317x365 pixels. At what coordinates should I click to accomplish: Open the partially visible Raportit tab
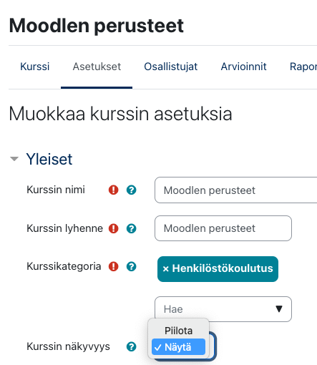click(x=303, y=67)
